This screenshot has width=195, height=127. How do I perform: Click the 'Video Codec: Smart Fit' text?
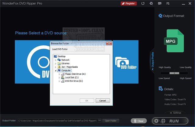[x=175, y=99]
